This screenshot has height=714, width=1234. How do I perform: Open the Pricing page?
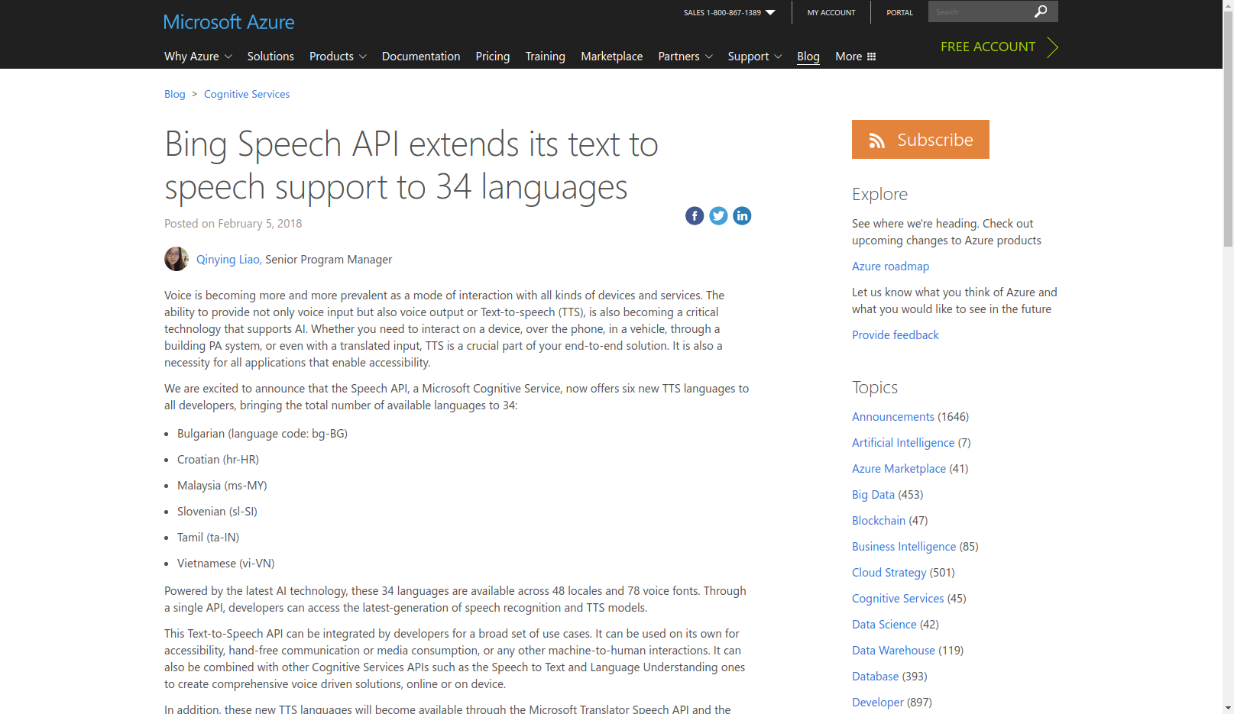(x=493, y=57)
